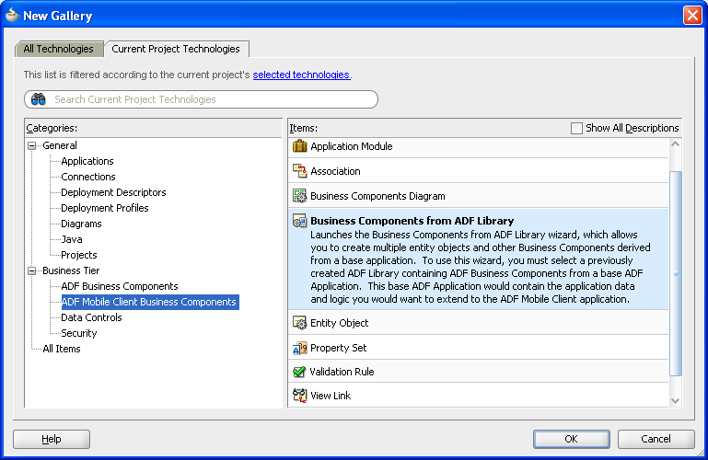The height and width of the screenshot is (460, 708).
Task: Choose the Deployment Descriptors category
Action: (113, 192)
